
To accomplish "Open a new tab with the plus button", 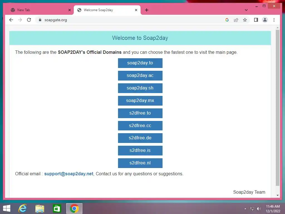I will [x=147, y=10].
